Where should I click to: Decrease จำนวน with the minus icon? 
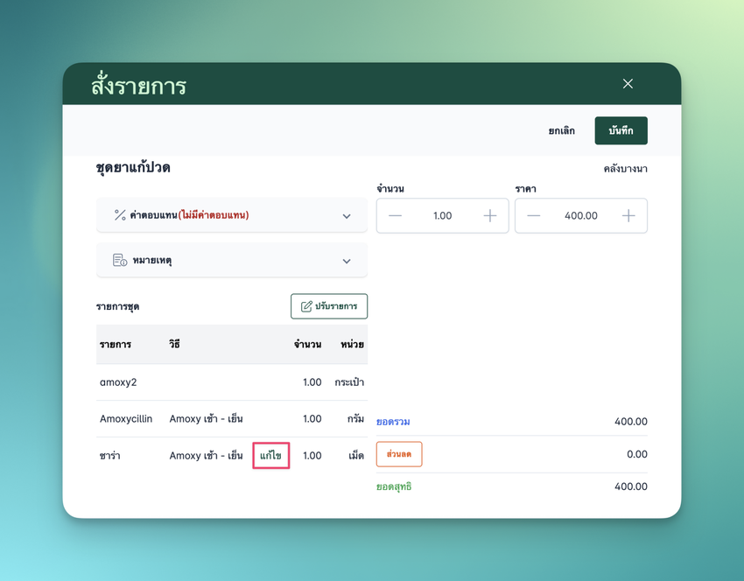coord(396,216)
